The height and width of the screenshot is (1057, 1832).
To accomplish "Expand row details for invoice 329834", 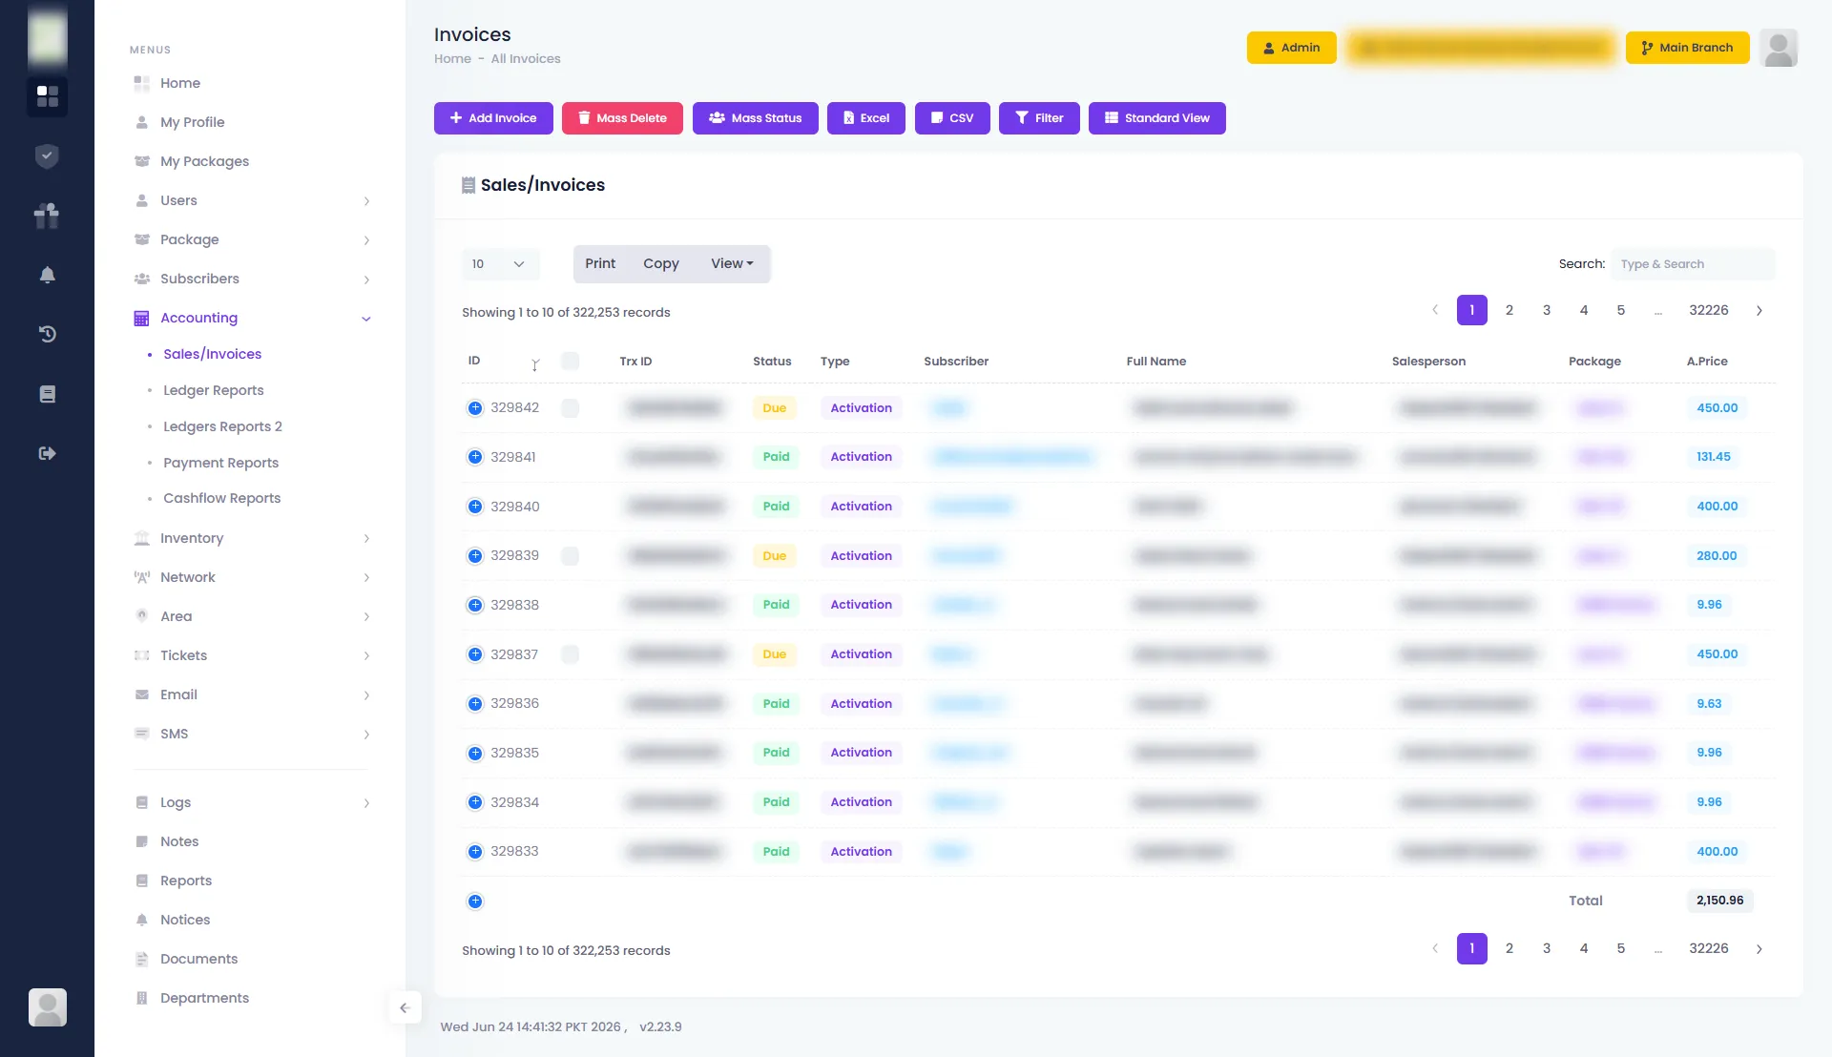I will tap(475, 802).
